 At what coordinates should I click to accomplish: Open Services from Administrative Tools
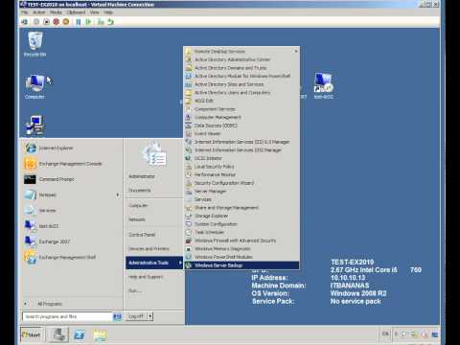pos(241,199)
